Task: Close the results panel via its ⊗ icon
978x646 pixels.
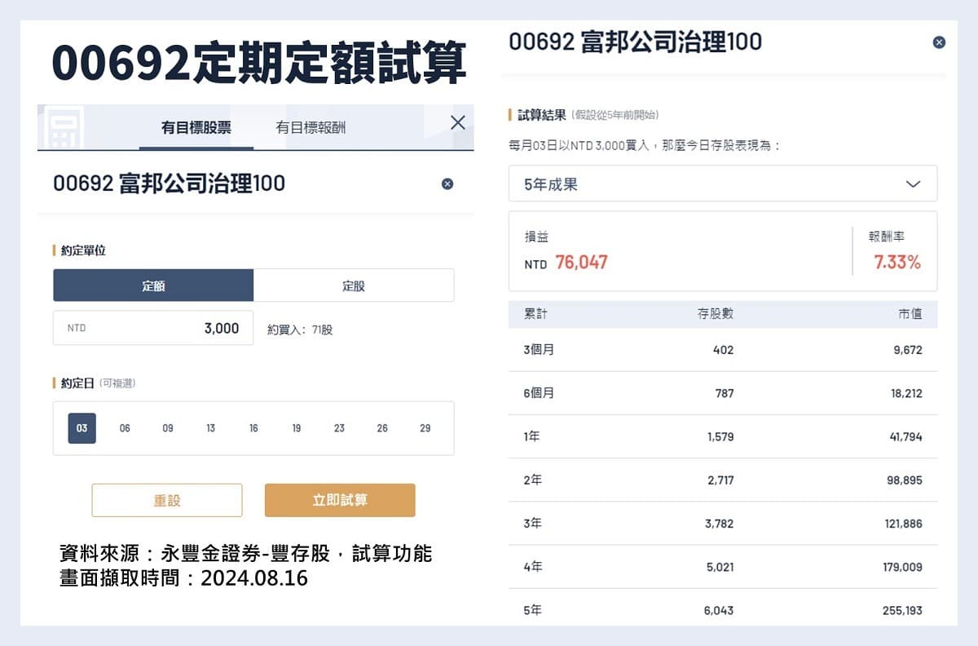Action: [x=938, y=42]
